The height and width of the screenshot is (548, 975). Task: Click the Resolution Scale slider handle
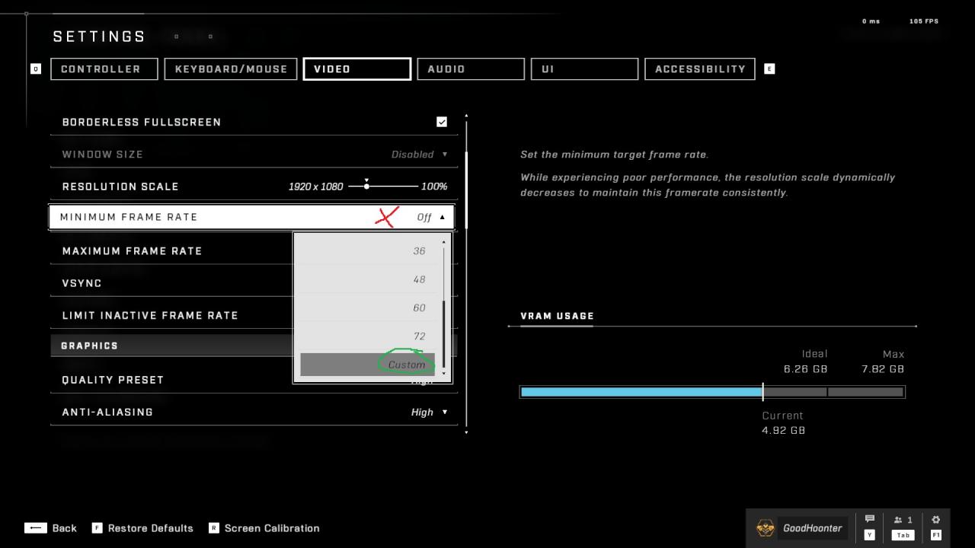point(366,186)
